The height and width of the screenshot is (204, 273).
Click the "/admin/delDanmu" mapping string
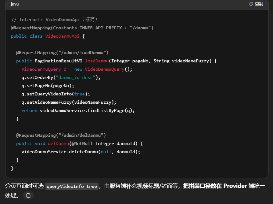(81, 135)
